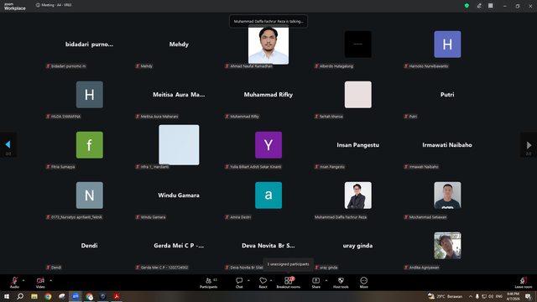Image resolution: width=537 pixels, height=302 pixels.
Task: Open the Chat panel
Action: (239, 283)
